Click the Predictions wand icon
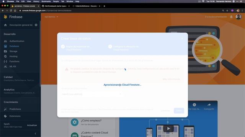The image size is (245, 137). (5, 109)
